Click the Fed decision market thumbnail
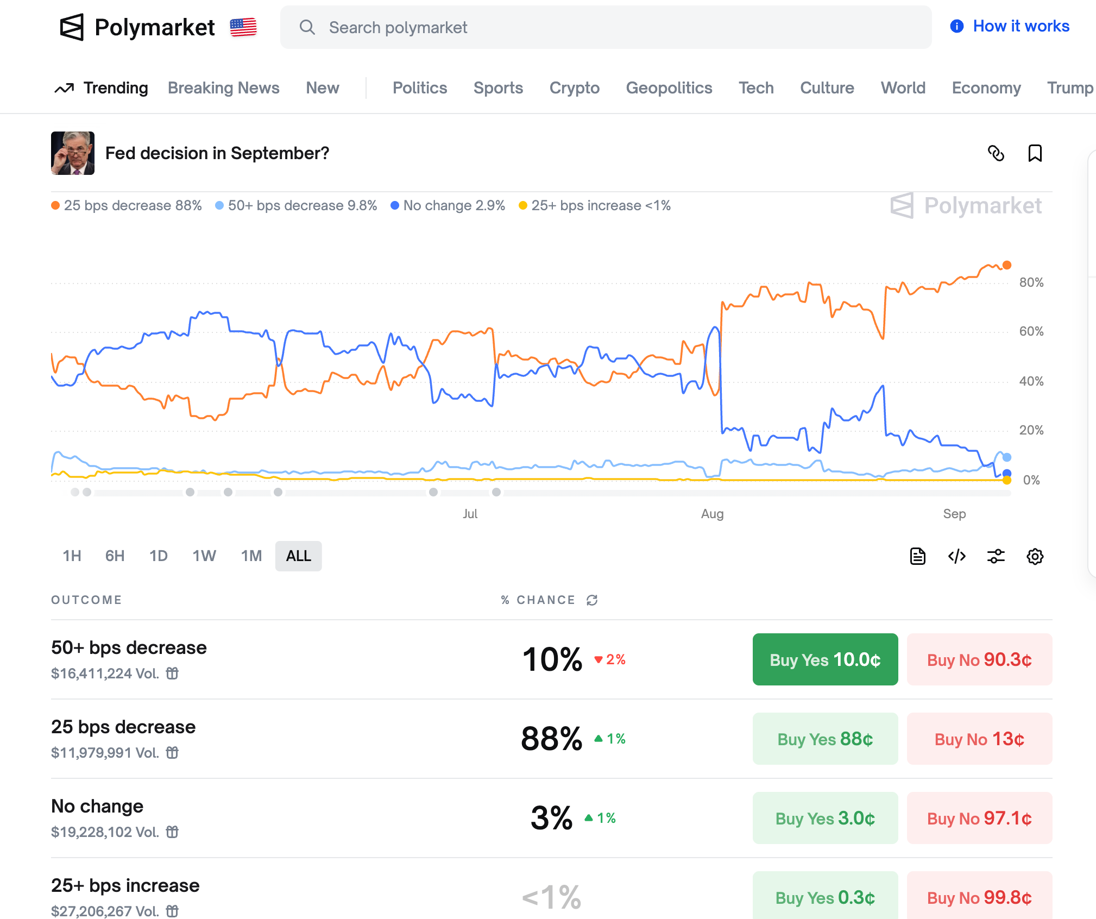The image size is (1096, 919). coord(73,153)
